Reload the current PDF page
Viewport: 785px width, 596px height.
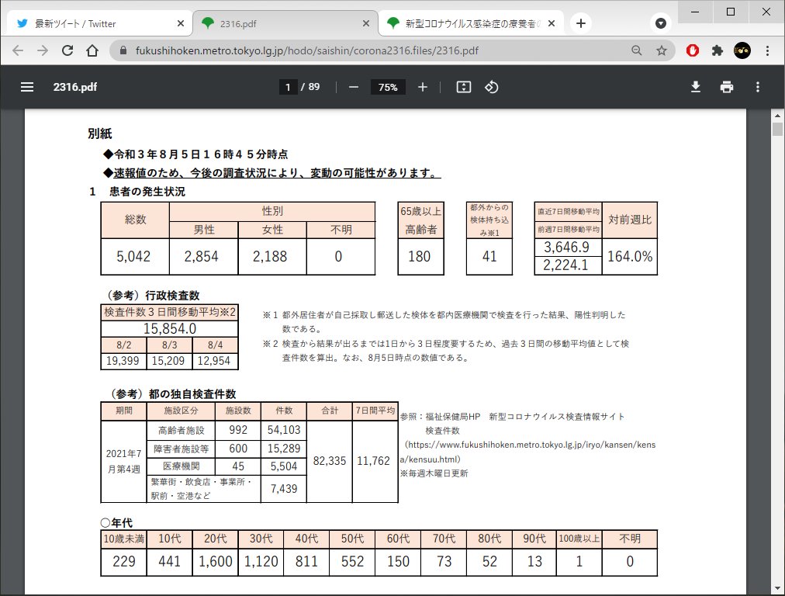67,50
